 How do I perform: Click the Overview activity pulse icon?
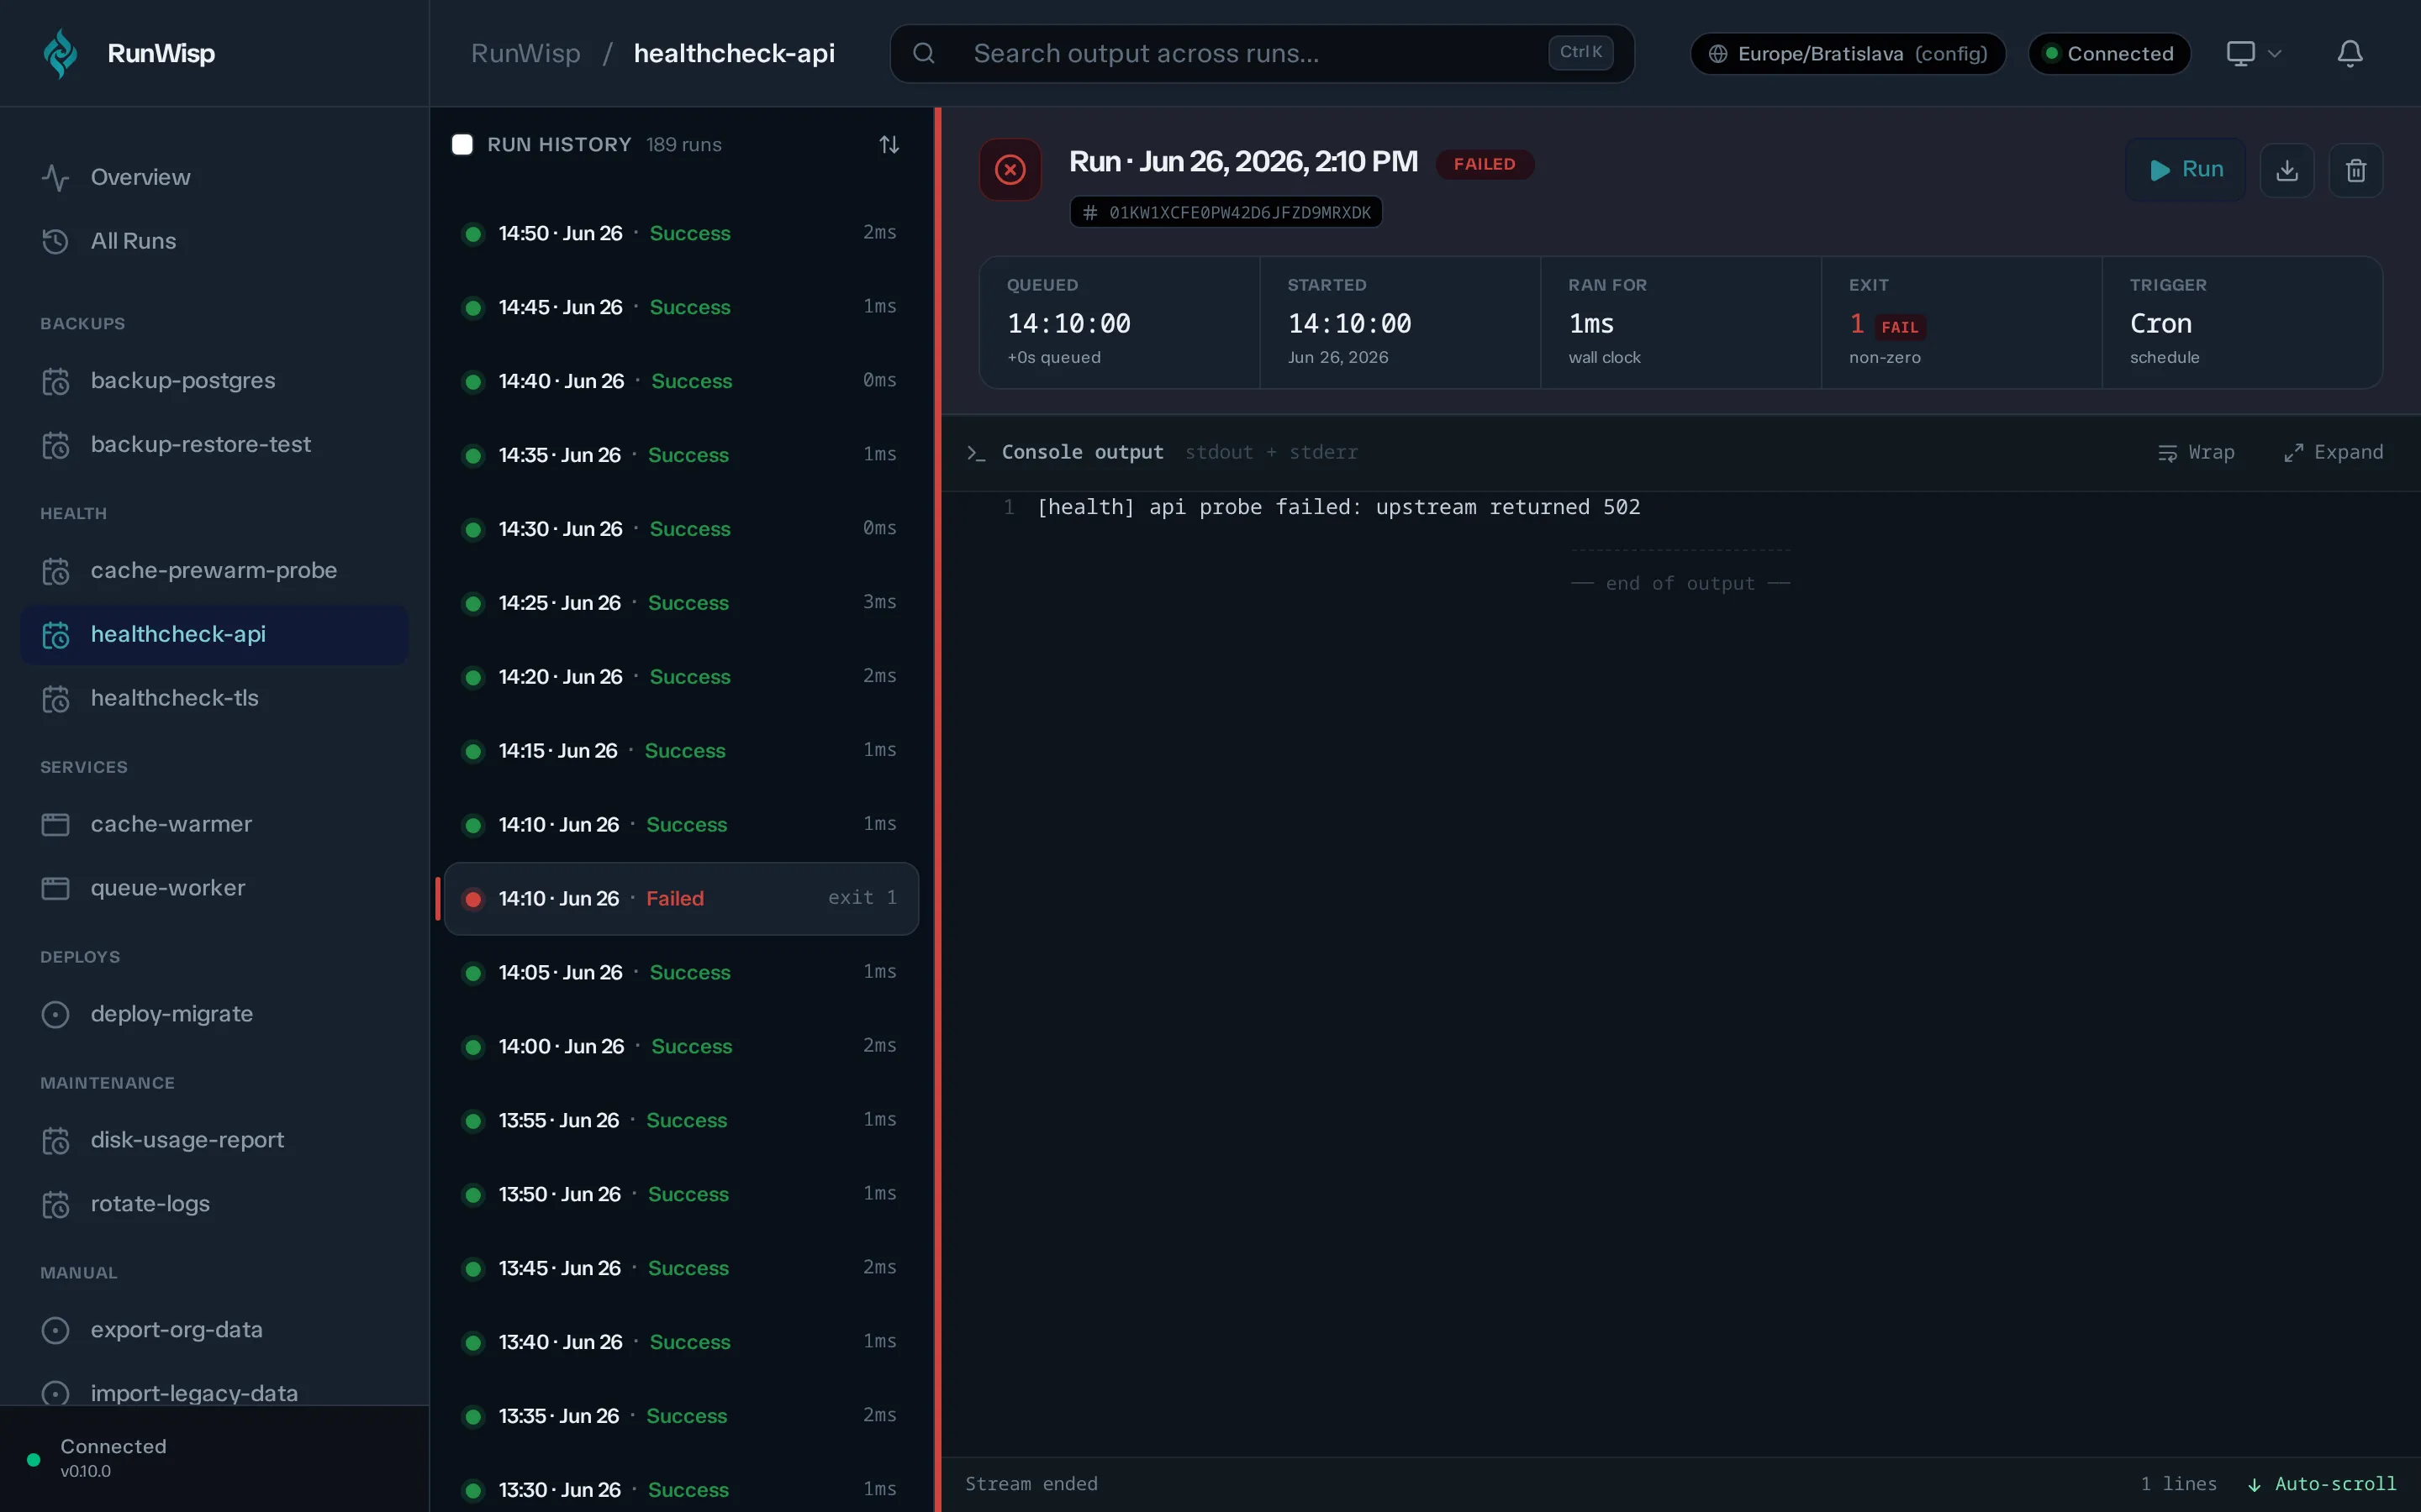click(55, 177)
